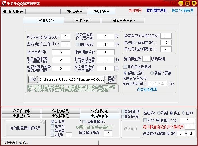Open the 其他设置 sub-tab

pyautogui.click(x=82, y=20)
